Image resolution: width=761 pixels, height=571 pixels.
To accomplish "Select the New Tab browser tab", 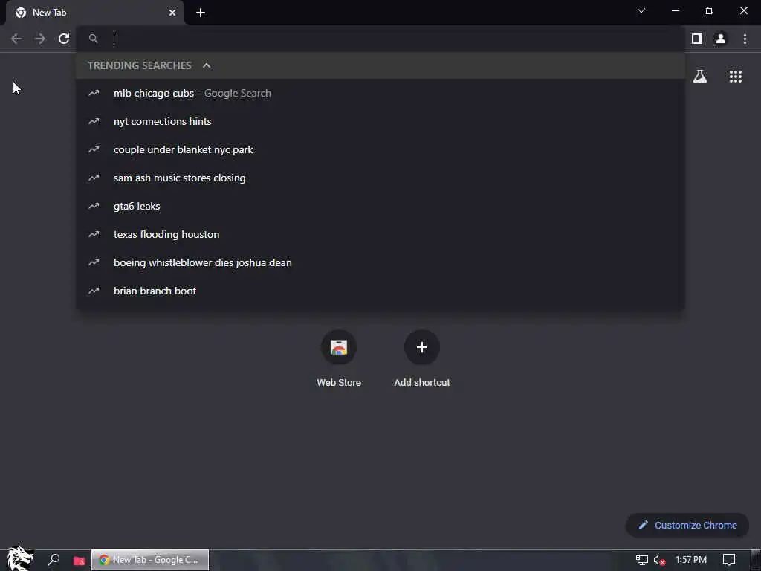I will tap(95, 13).
